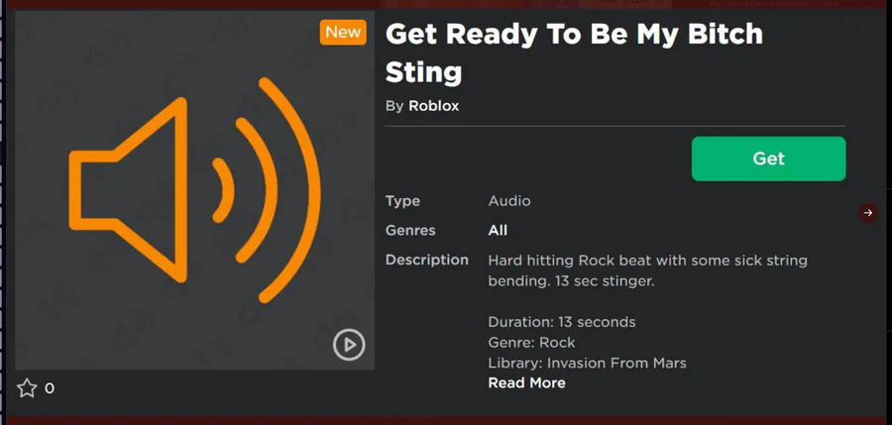The image size is (892, 425).
Task: Click the Duration: 13 seconds line
Action: click(x=562, y=322)
